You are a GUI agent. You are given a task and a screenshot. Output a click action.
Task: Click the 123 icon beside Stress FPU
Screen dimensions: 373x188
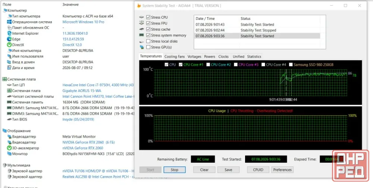[141, 23]
